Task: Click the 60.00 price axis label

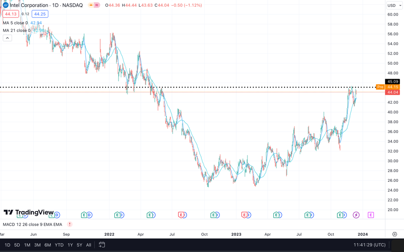Action: coord(393,15)
